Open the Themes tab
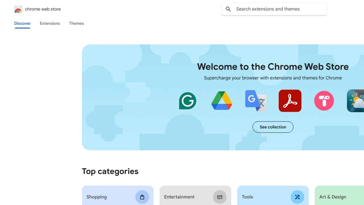The image size is (364, 205). tap(76, 23)
